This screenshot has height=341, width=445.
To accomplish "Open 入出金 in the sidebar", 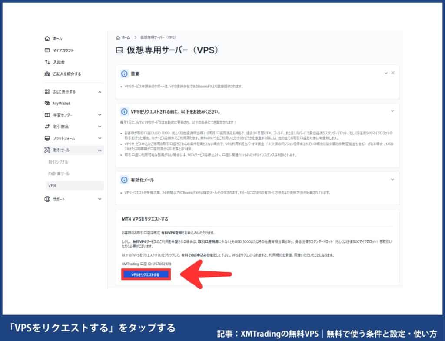I will (x=59, y=62).
